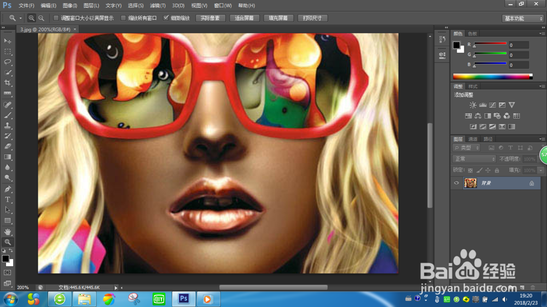Open the fill percentage dropdown arrow
547x307 pixels.
click(x=540, y=170)
